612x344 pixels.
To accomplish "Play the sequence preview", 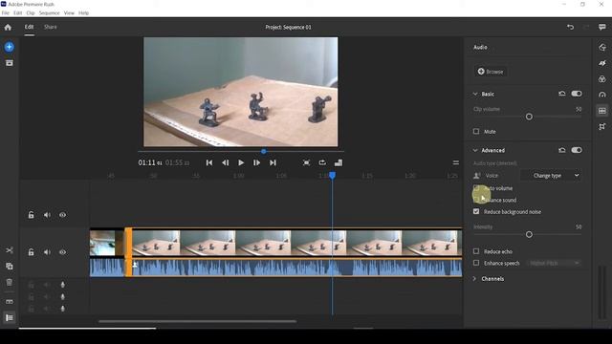I will coord(241,162).
